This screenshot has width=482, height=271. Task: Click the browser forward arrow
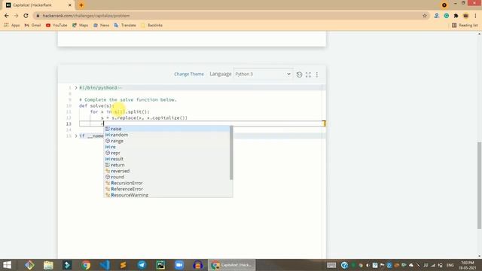coord(17,16)
